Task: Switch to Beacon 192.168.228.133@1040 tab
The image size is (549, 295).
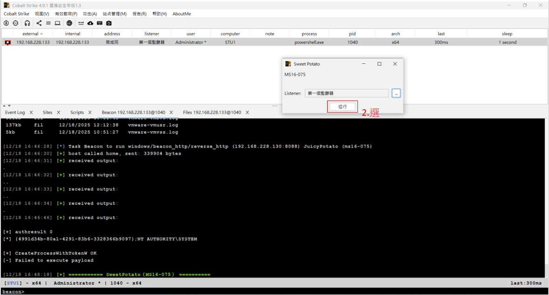Action: 133,113
